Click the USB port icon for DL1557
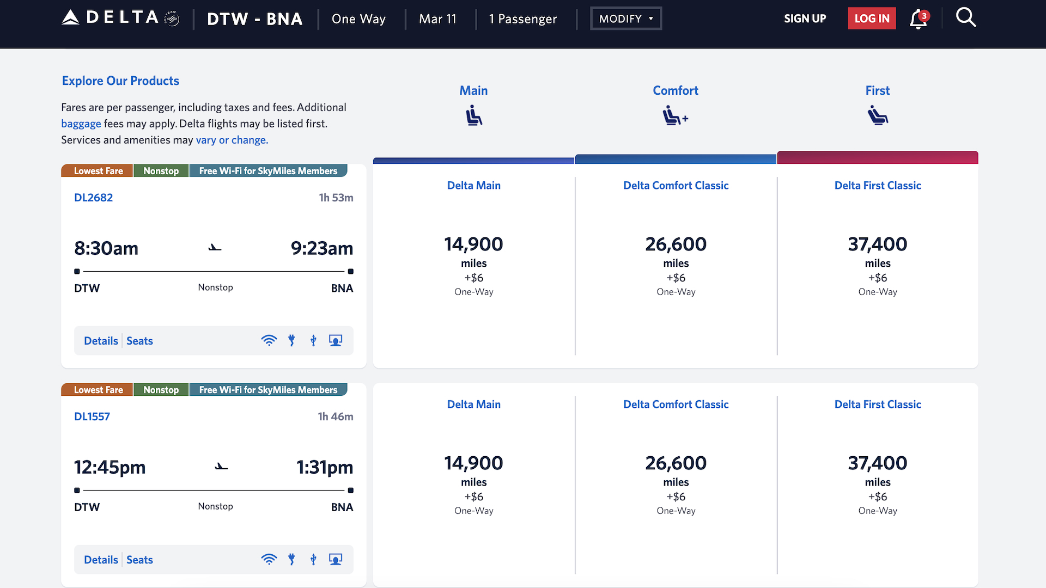Screen dimensions: 1046x588 [x=313, y=560]
